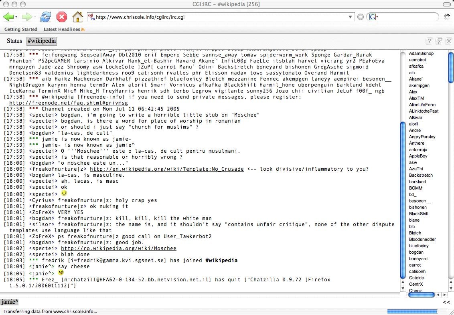The image size is (454, 315).
Task: Follow the freenode faq privmsg link
Action: 68,103
